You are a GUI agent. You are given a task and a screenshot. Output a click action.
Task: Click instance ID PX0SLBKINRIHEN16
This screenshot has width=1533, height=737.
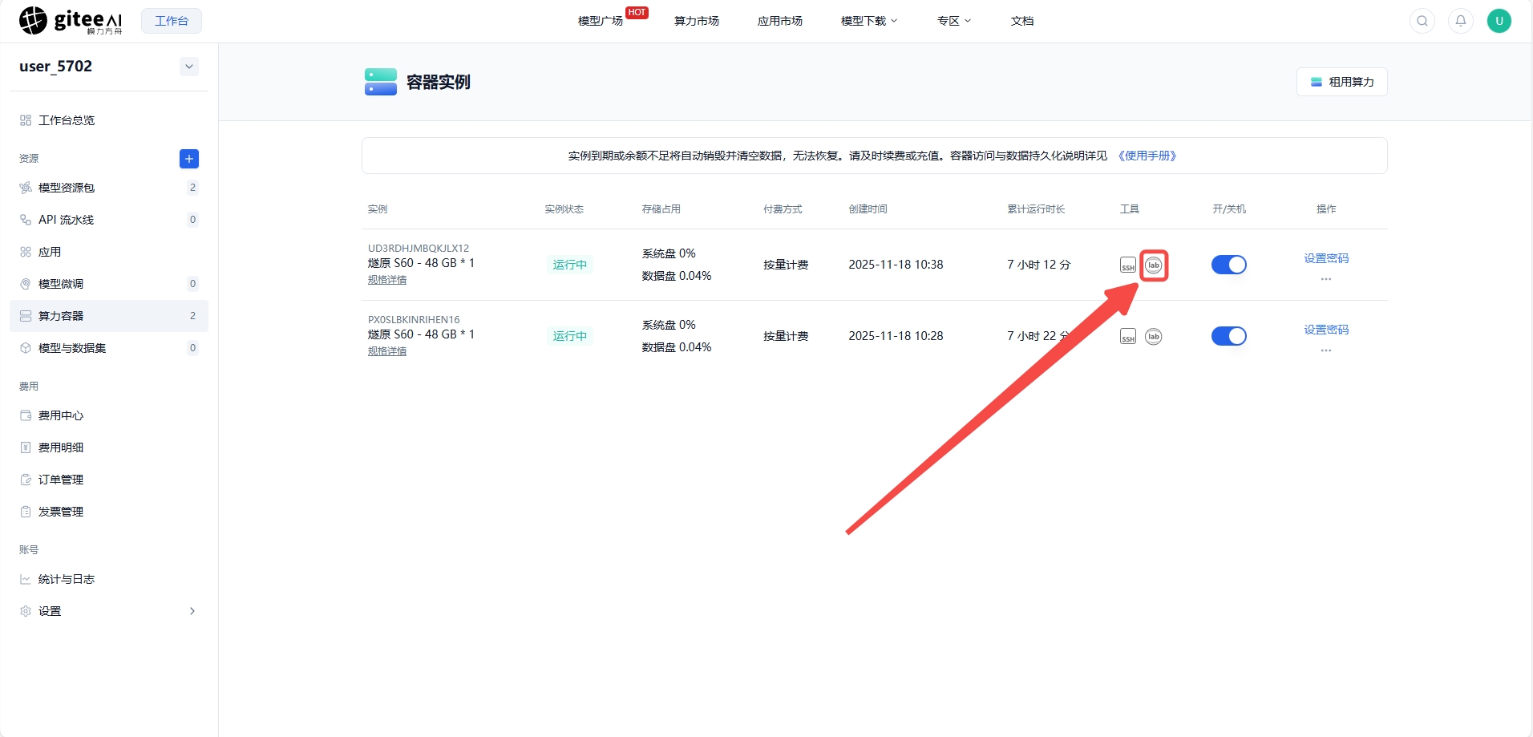[414, 320]
